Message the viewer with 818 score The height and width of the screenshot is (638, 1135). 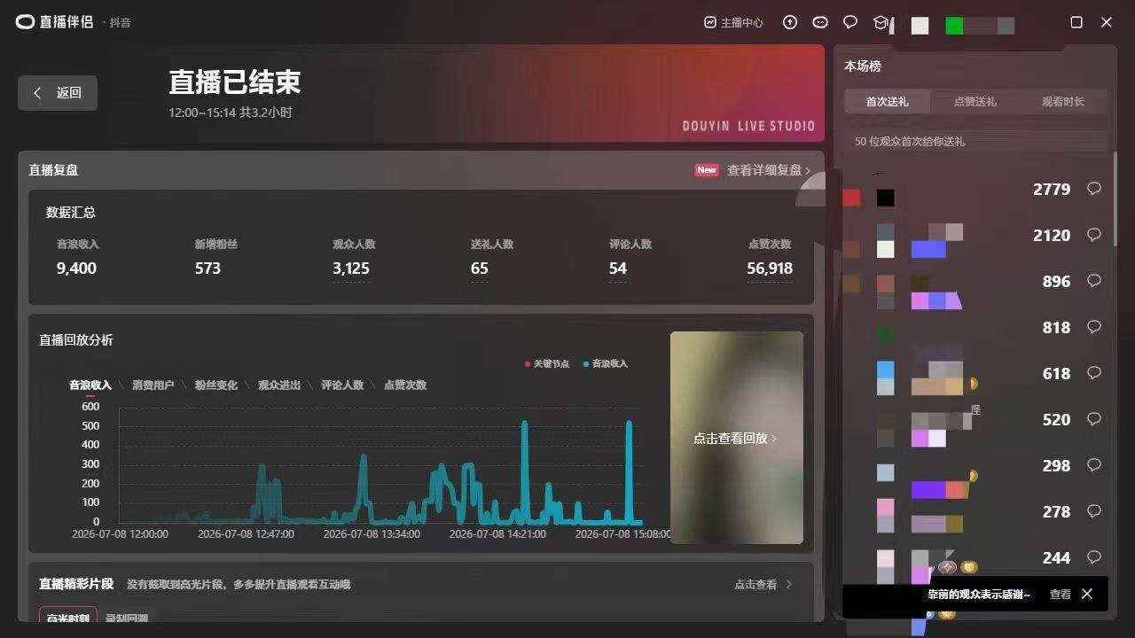point(1094,327)
